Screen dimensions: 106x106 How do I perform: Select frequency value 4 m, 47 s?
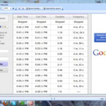[78, 27]
